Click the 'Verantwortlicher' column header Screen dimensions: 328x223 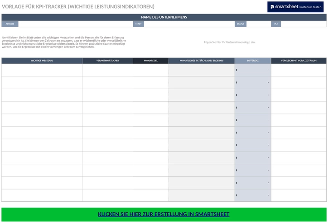pyautogui.click(x=107, y=61)
